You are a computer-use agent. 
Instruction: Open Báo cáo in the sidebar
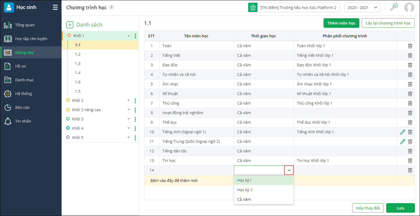click(22, 107)
